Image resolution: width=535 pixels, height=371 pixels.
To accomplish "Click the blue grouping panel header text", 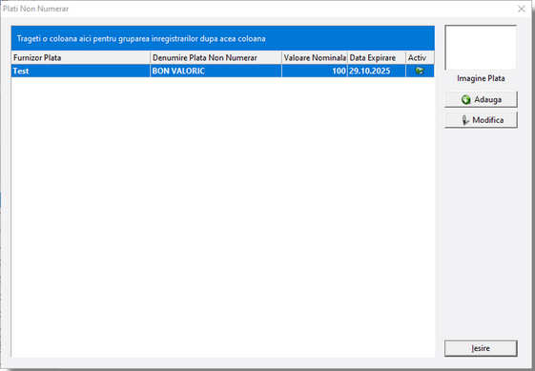I will (x=141, y=38).
